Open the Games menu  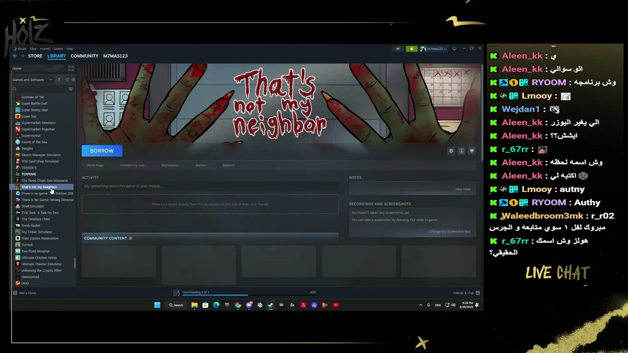pyautogui.click(x=58, y=49)
